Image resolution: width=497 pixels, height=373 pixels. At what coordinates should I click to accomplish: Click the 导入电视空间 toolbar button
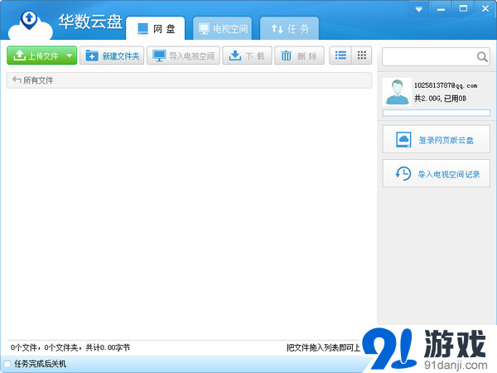[x=183, y=56]
